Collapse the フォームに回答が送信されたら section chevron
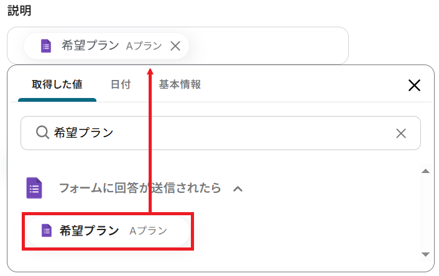439x276 pixels. (x=238, y=189)
